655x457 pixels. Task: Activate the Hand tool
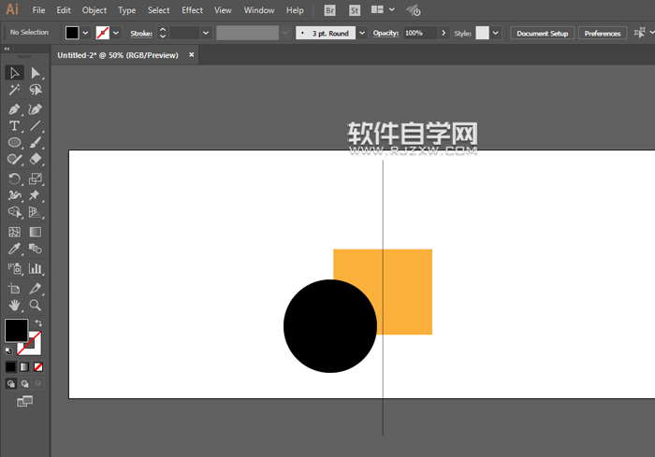[15, 305]
